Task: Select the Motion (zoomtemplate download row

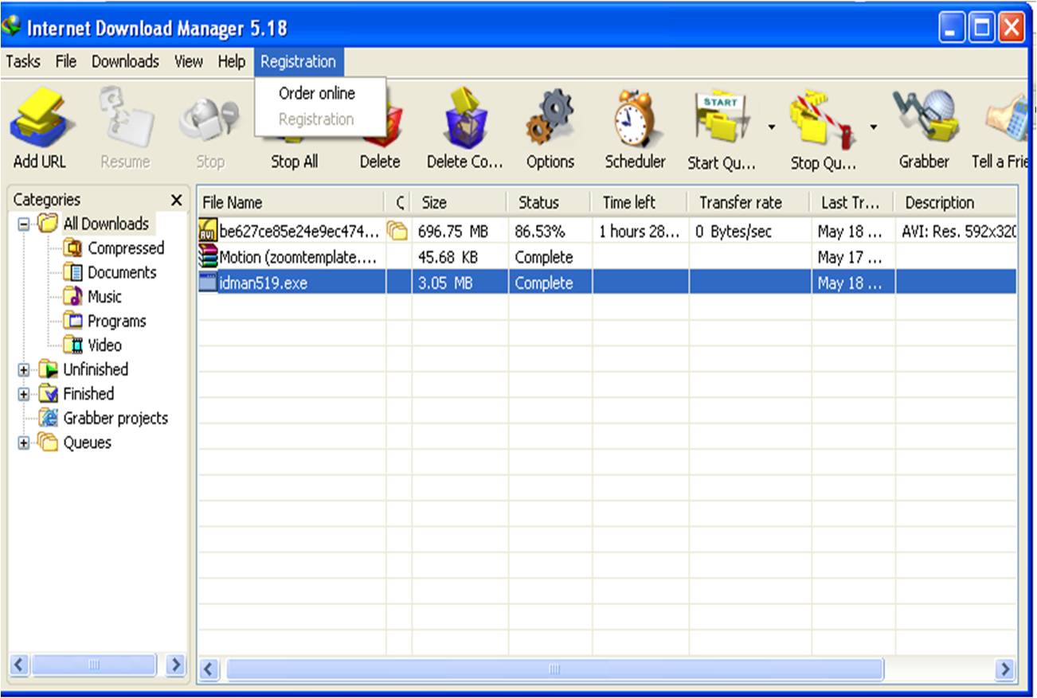Action: point(607,257)
